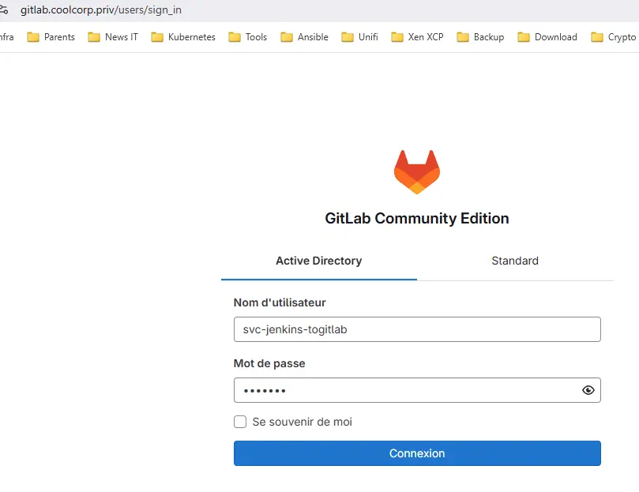Open the Xen XCP bookmark folder
The width and height of the screenshot is (639, 492).
(x=417, y=37)
